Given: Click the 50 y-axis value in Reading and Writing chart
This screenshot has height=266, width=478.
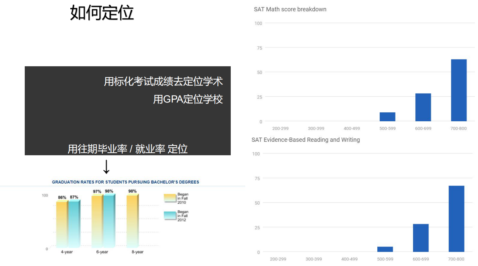Looking at the screenshot, I should (x=257, y=203).
